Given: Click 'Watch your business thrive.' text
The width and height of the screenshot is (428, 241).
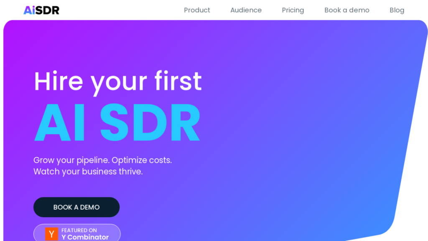Looking at the screenshot, I should coord(88,172).
